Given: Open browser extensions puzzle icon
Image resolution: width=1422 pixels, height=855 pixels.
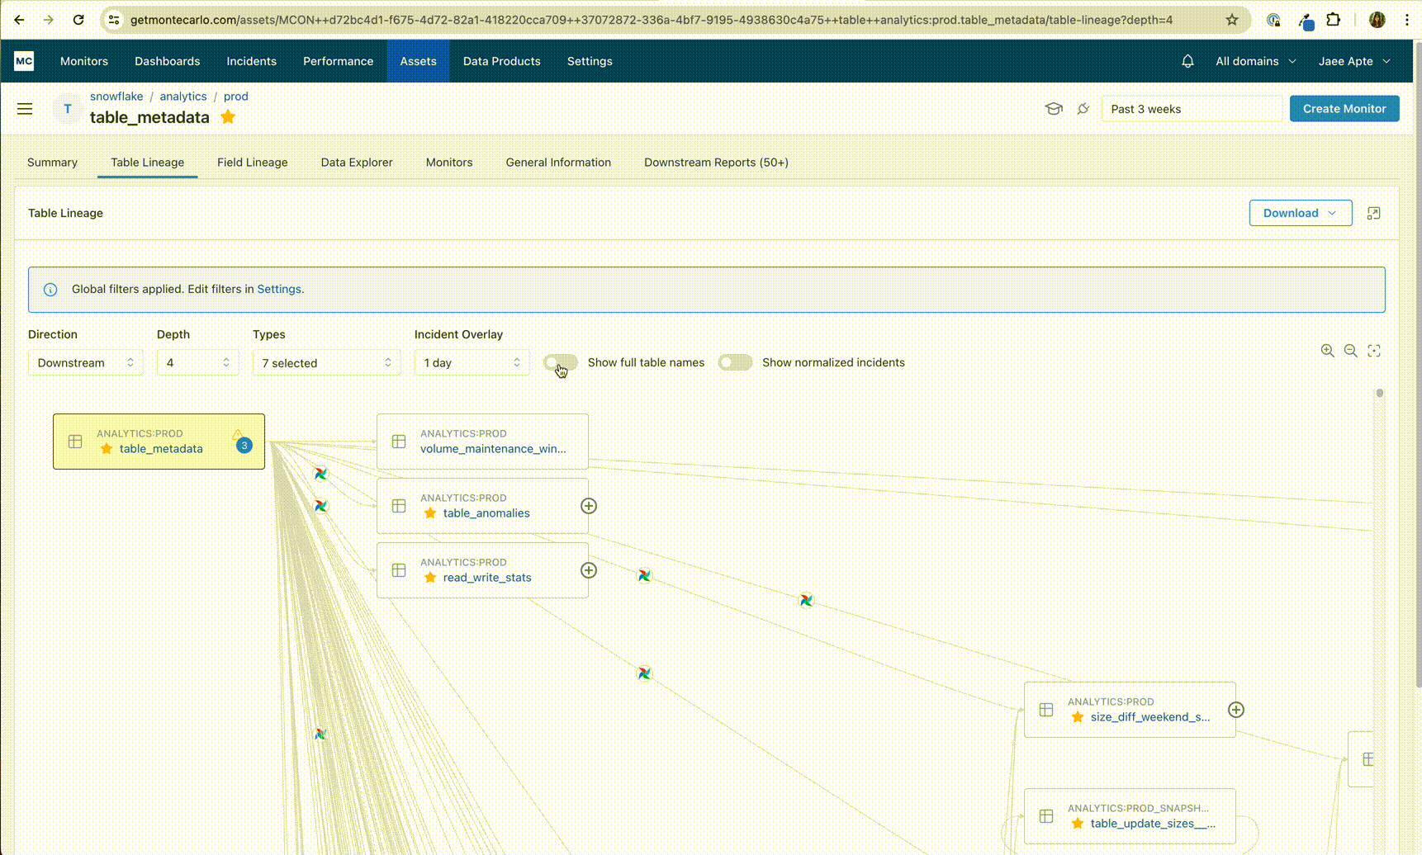Looking at the screenshot, I should click(x=1334, y=20).
